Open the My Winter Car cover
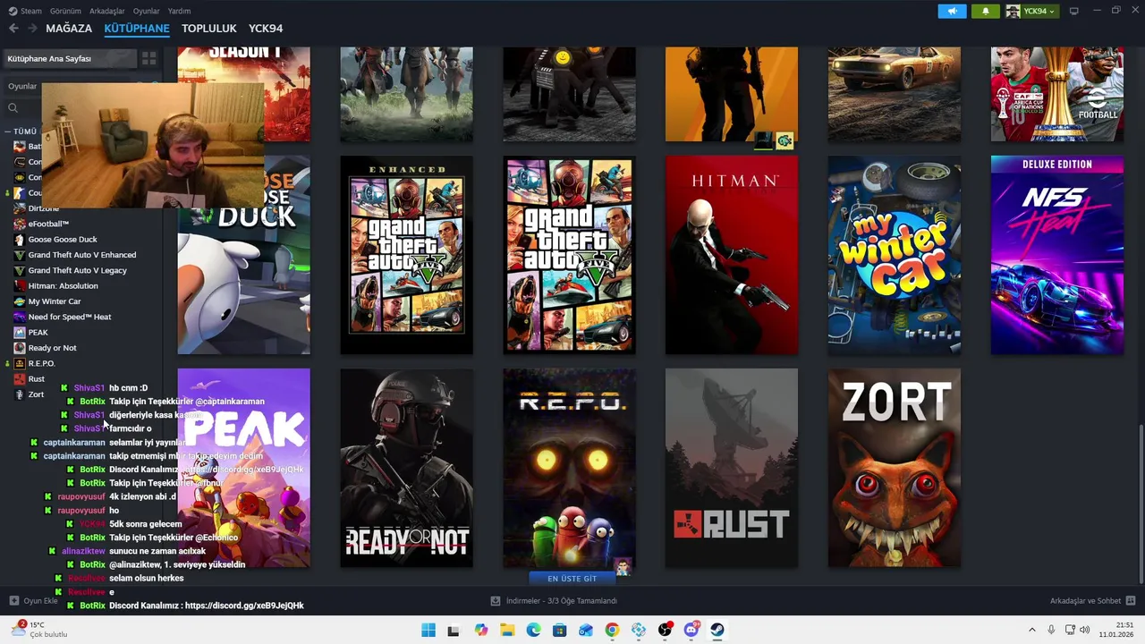 pyautogui.click(x=895, y=255)
